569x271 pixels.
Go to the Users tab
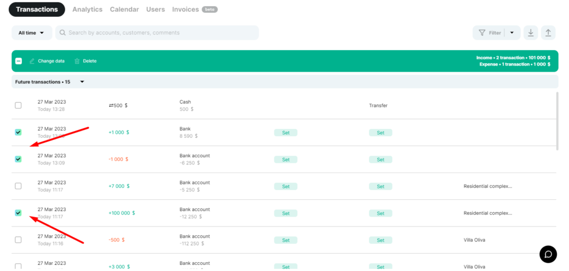tap(156, 9)
